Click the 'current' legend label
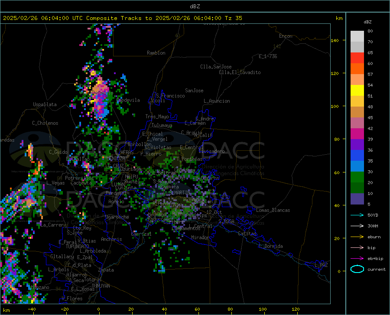The image size is (390, 315). click(377, 269)
